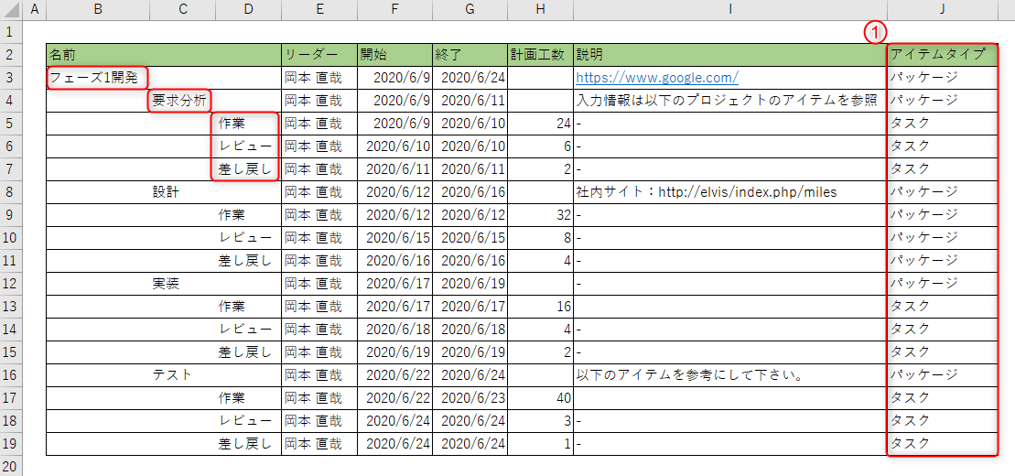
Task: Click the select-all corner above row 1
Action: [12, 9]
